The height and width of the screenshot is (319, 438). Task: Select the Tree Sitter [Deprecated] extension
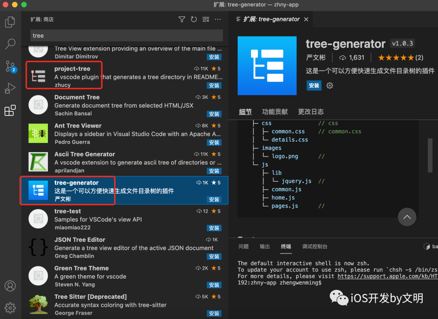coord(125,304)
